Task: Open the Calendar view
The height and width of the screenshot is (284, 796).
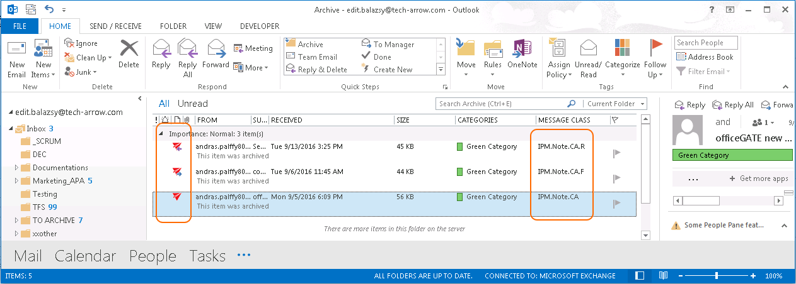Action: [x=85, y=256]
